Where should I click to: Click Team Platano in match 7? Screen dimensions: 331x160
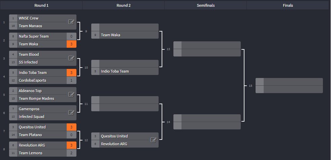click(x=30, y=135)
